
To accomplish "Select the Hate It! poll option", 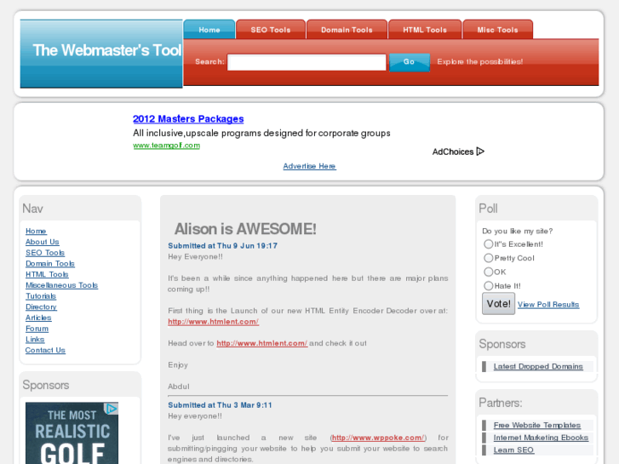I will tap(489, 285).
